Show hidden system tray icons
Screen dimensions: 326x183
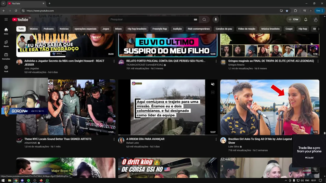click(286, 180)
